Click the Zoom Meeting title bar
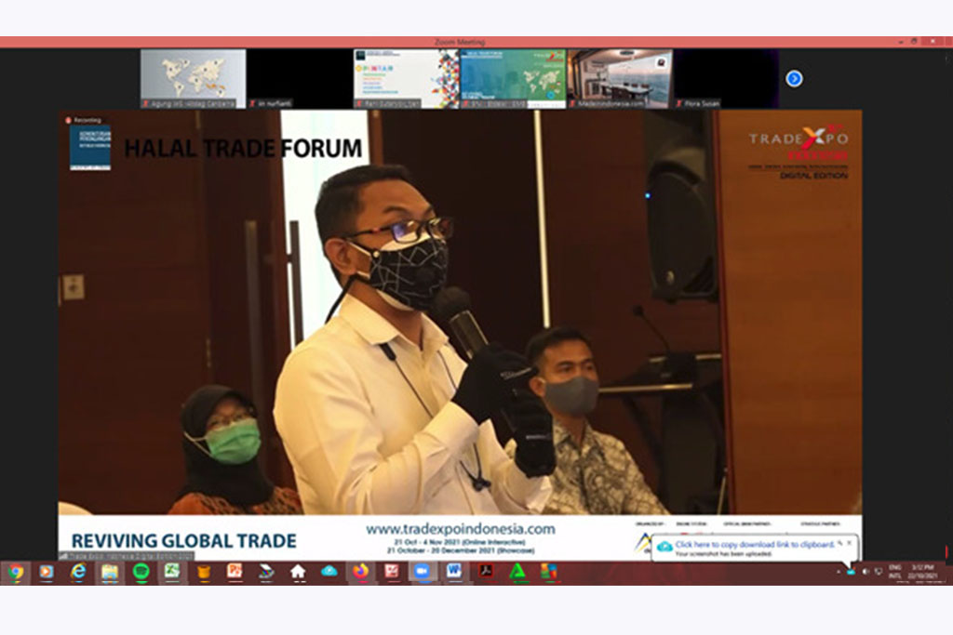The width and height of the screenshot is (953, 635). pos(460,42)
